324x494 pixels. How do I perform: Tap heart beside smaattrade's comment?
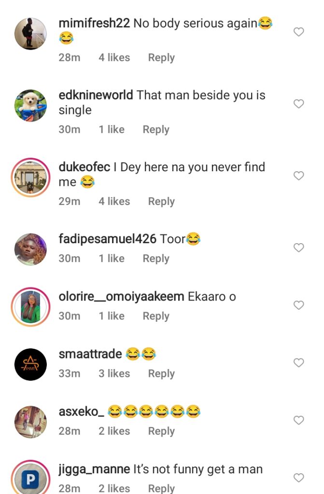[x=299, y=363]
